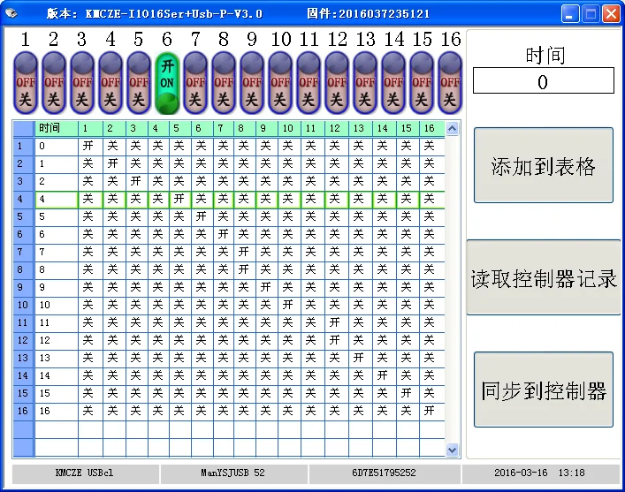Click the 开 cell in row 6
The height and width of the screenshot is (492, 625).
224,234
